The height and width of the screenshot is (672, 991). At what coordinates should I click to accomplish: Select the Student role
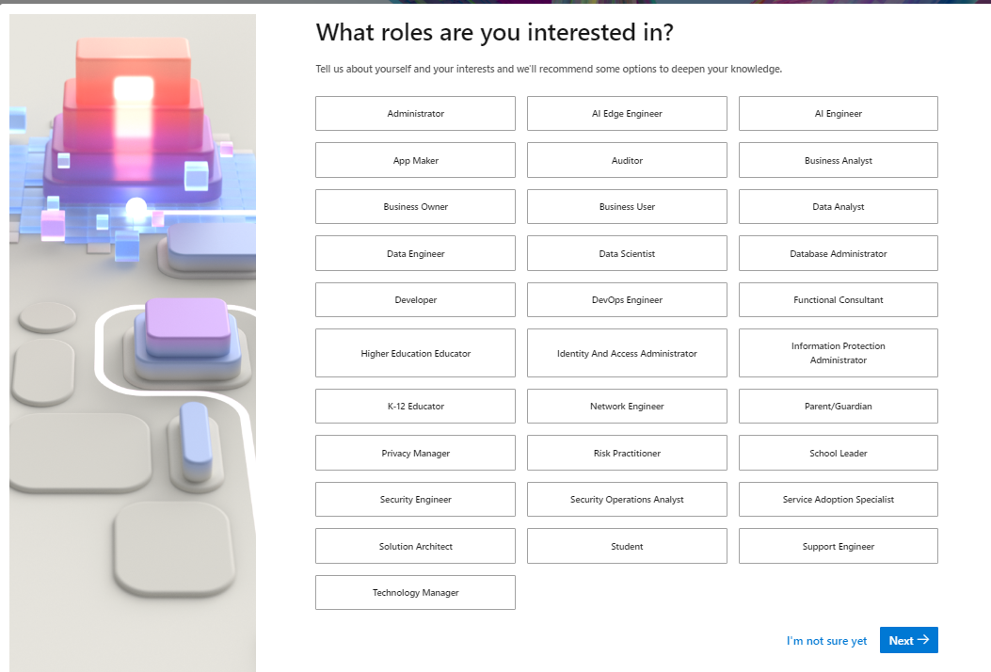[x=627, y=546]
